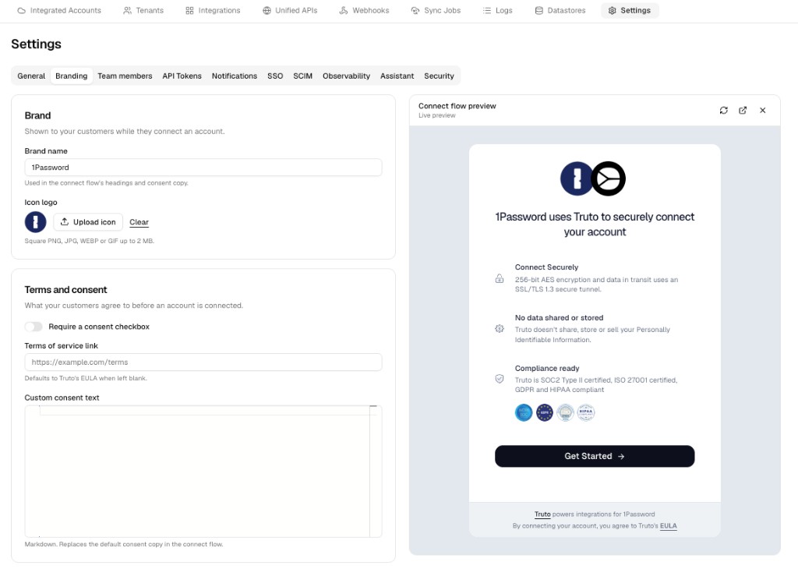The image size is (798, 569).
Task: Click the Truto logo in the preview
Action: 609,178
